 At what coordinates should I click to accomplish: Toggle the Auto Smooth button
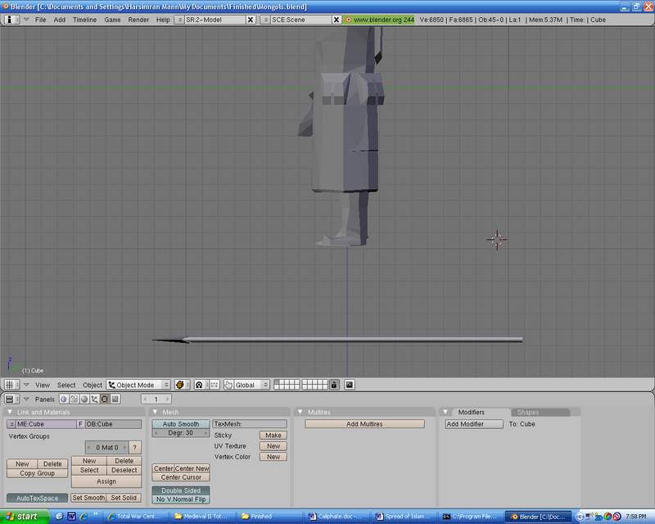pos(180,424)
